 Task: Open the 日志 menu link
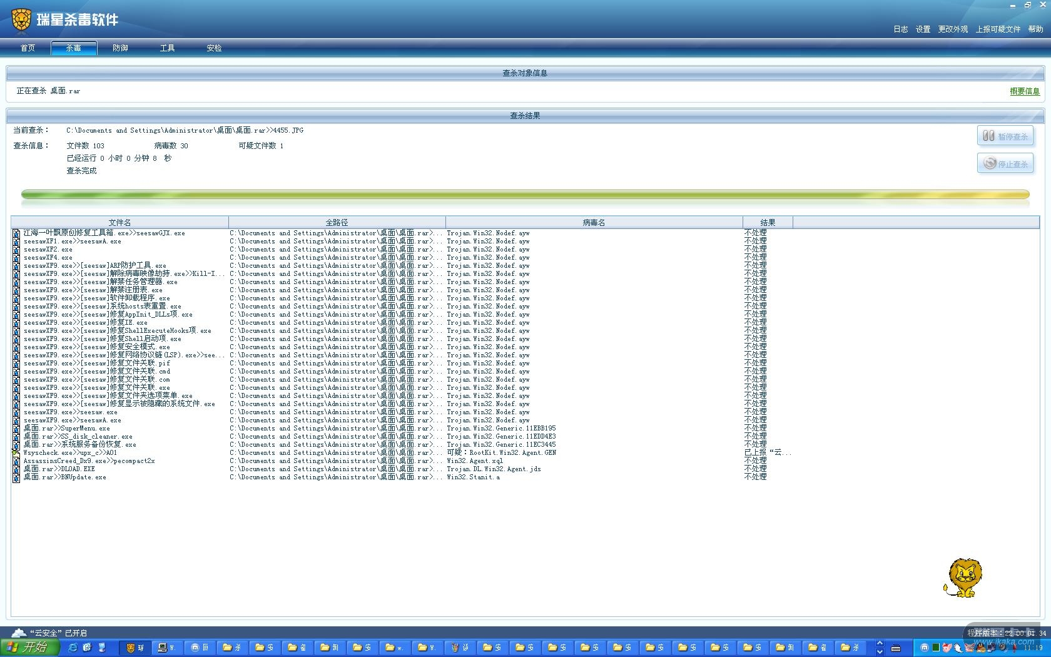click(x=900, y=29)
